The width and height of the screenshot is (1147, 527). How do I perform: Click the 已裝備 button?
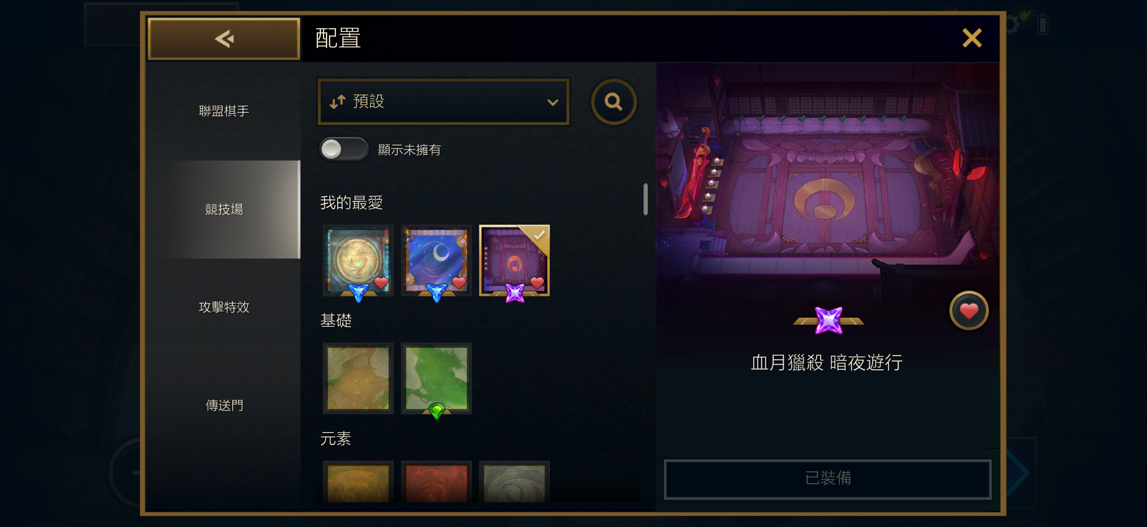click(827, 478)
